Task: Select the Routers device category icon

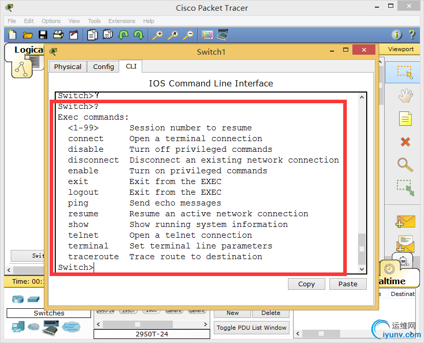Action: 18,299
